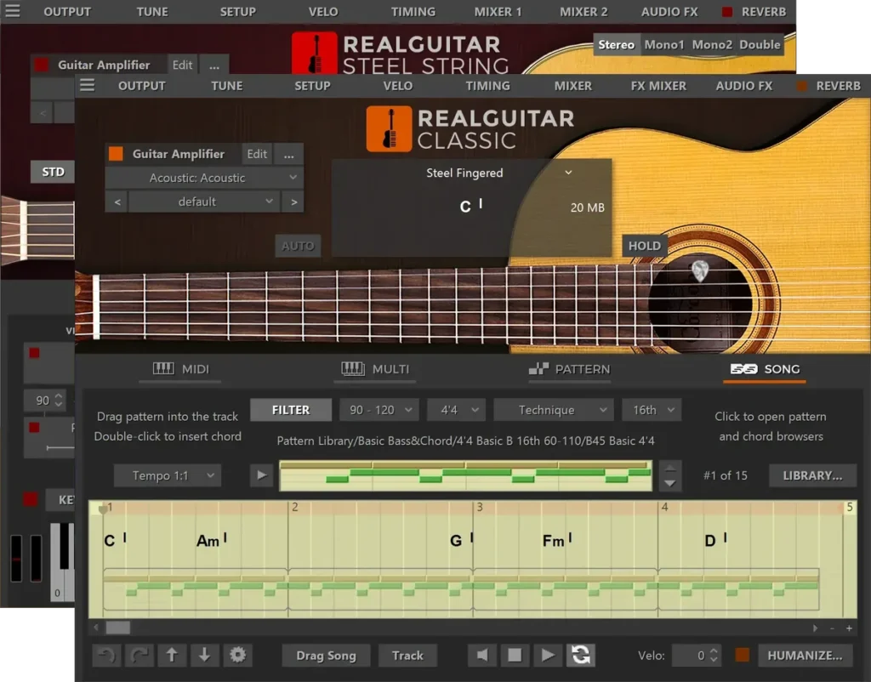Click the LIBRARY... button
The height and width of the screenshot is (682, 871).
click(812, 475)
